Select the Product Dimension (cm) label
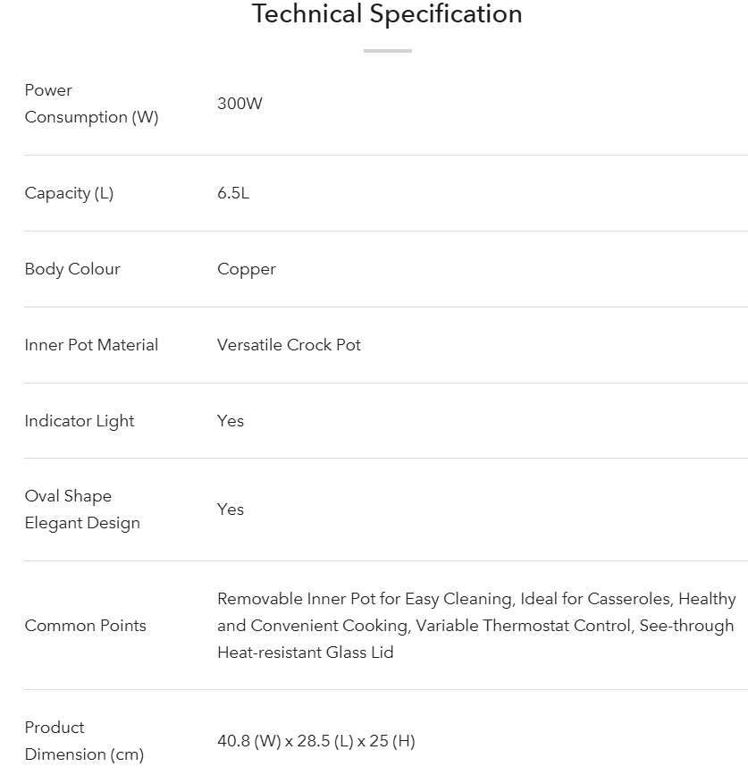 click(84, 741)
